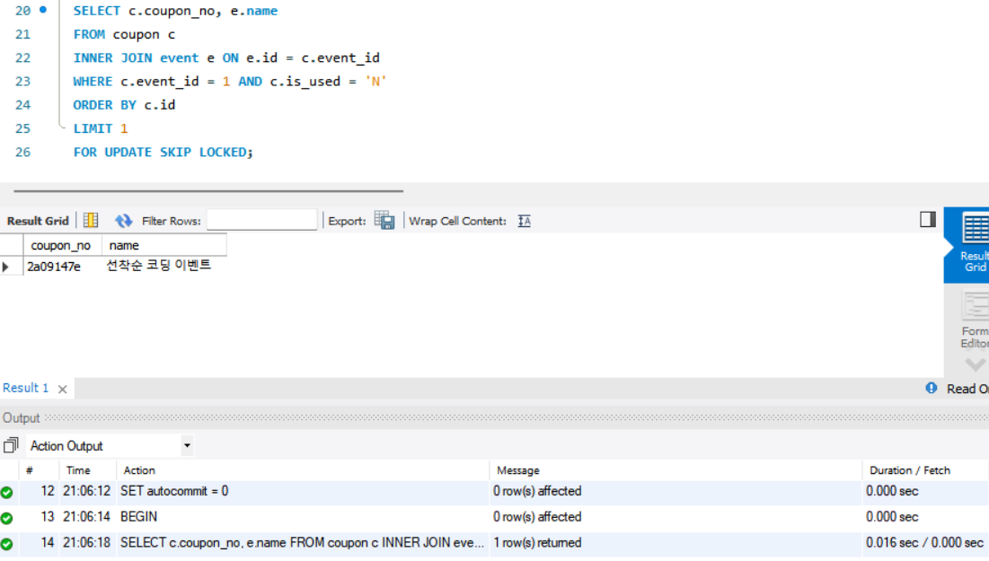Click into the Filter Rows field
The width and height of the screenshot is (989, 561).
click(261, 221)
